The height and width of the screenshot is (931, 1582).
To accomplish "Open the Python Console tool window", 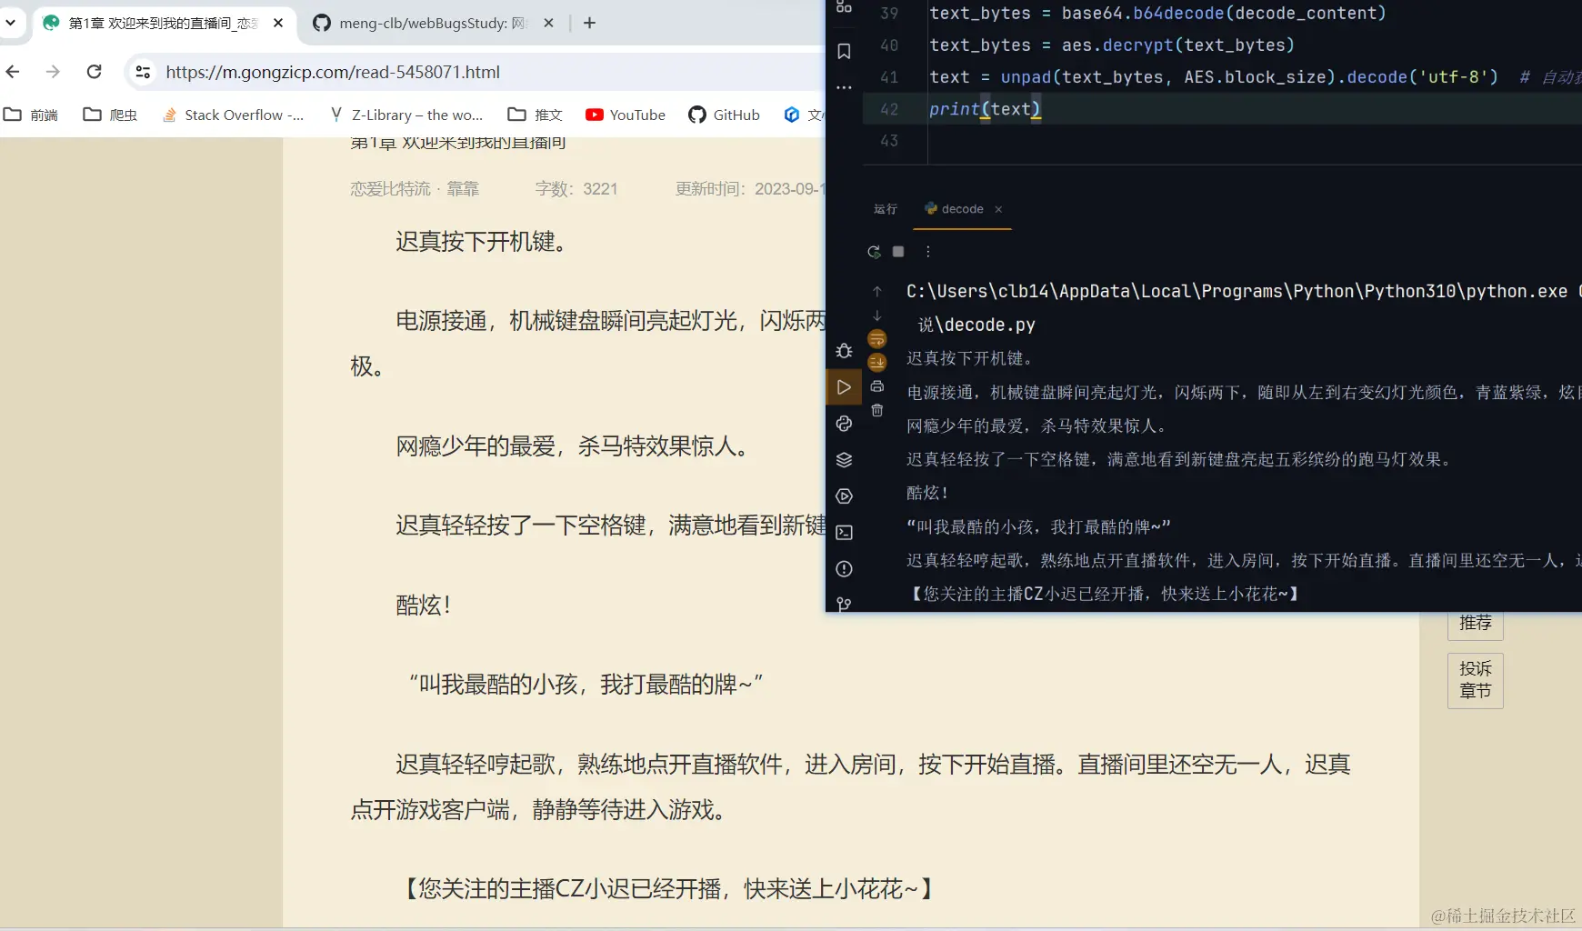I will [844, 424].
